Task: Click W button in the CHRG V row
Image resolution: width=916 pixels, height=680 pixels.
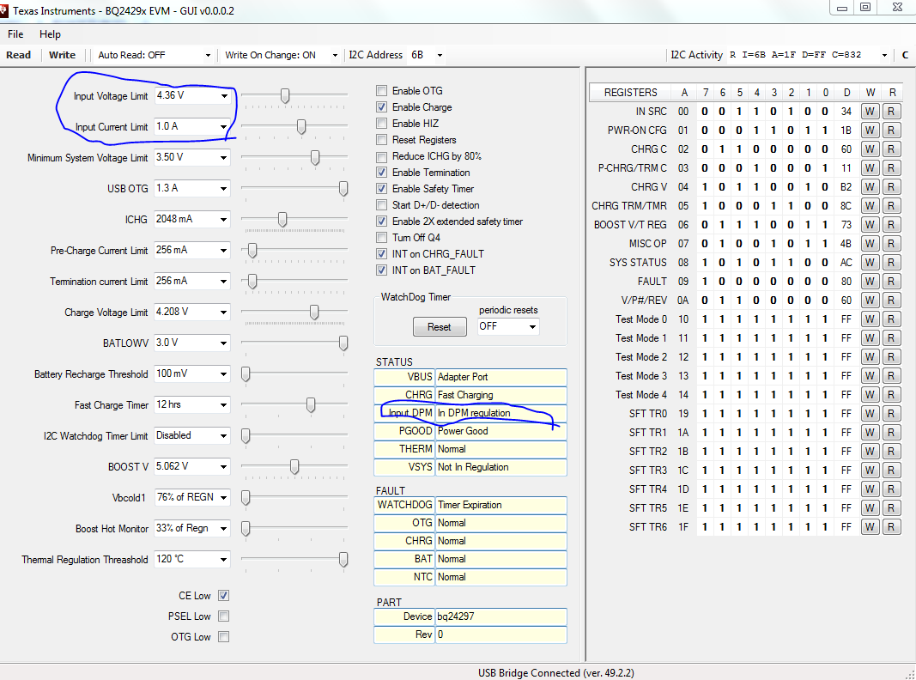Action: 870,187
